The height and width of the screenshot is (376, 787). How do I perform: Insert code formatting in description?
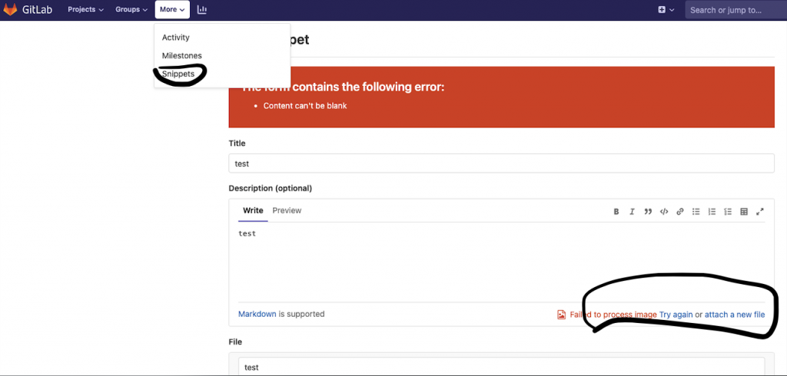664,212
